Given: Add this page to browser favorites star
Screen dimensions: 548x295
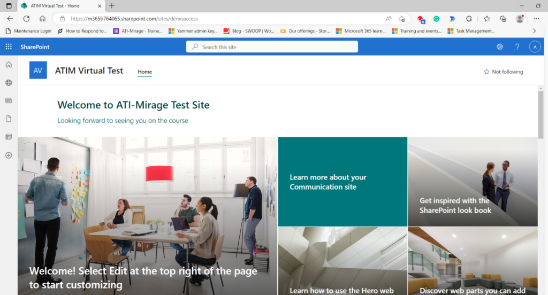Looking at the screenshot, I should pyautogui.click(x=402, y=18).
